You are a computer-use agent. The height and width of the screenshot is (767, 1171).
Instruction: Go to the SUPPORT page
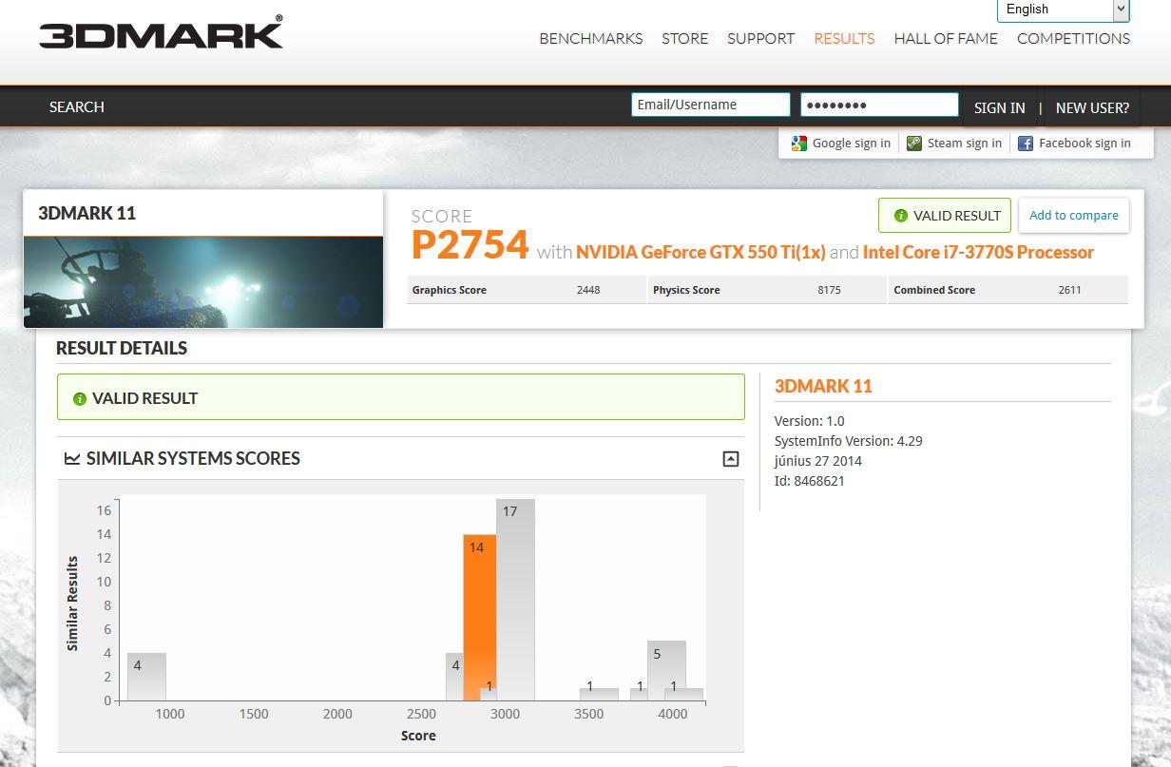click(760, 39)
